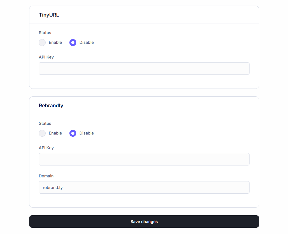Click the Rebrandly 'Disable' label text

pos(87,133)
